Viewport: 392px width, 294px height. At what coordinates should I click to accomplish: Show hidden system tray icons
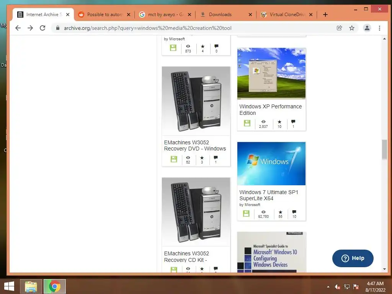(328, 287)
